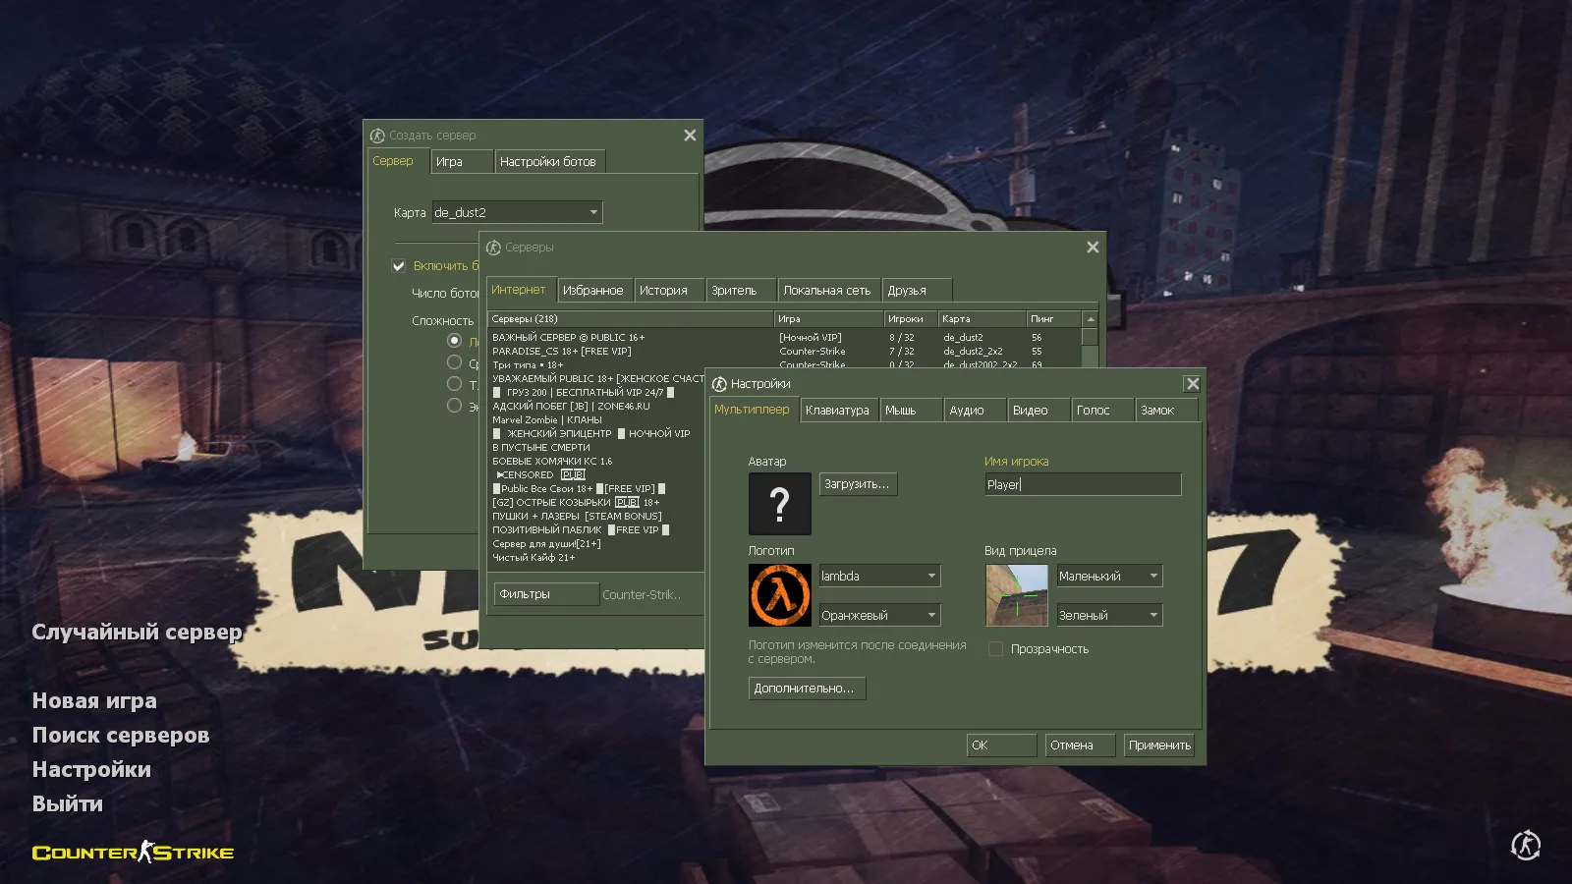Expand the Маленький crosshair size dropdown
This screenshot has height=884, width=1572.
pos(1108,576)
